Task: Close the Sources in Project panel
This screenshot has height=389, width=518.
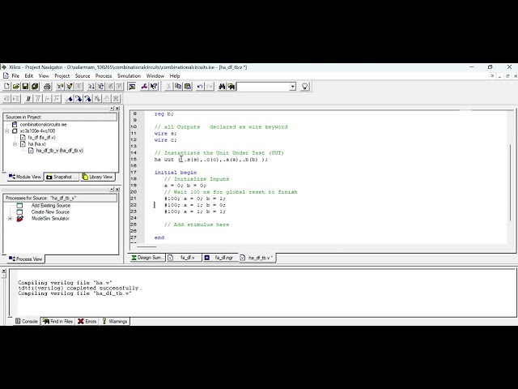Action: pos(117,108)
